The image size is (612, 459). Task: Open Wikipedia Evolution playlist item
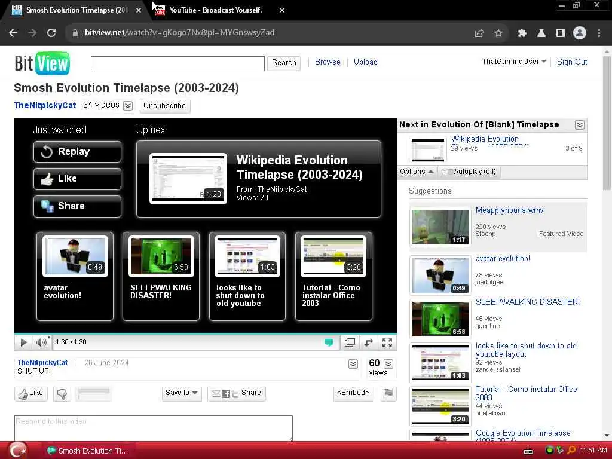click(492, 148)
